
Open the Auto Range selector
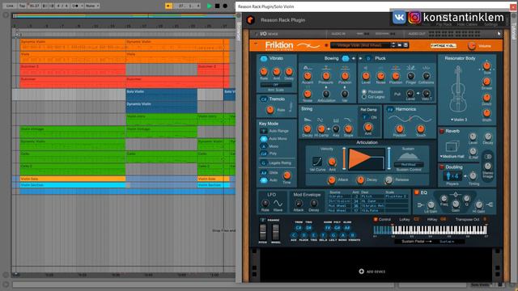264,131
